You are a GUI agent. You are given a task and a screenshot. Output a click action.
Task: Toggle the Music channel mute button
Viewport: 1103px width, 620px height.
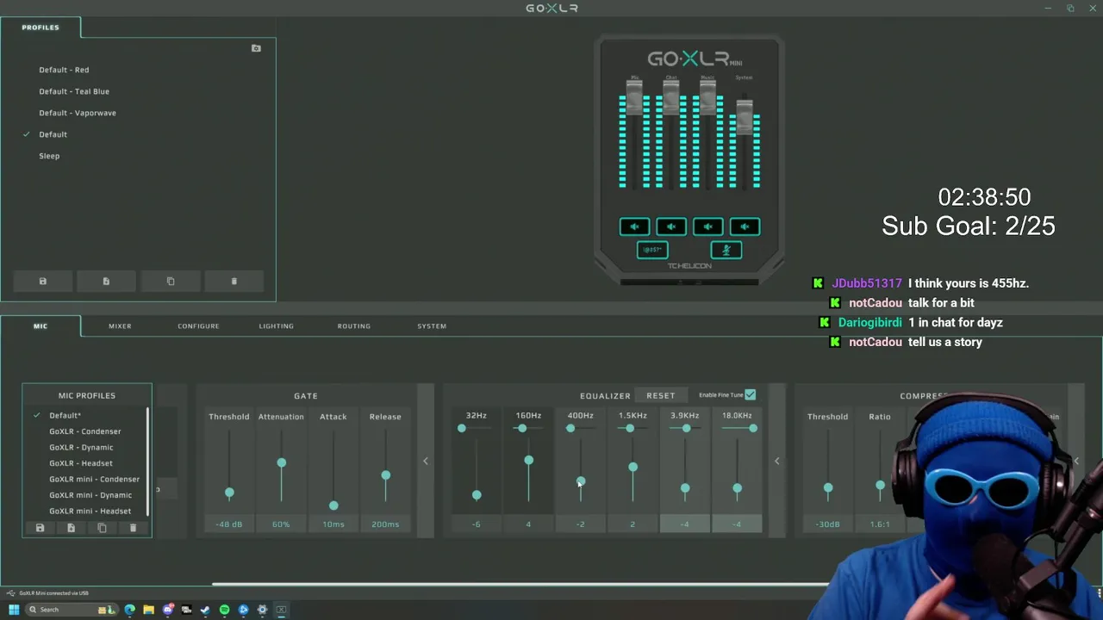coord(708,226)
